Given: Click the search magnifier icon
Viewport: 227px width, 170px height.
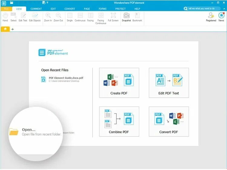Looking at the screenshot, I should 186,9.
